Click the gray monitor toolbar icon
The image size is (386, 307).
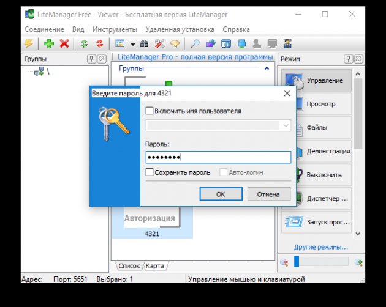pyautogui.click(x=272, y=44)
